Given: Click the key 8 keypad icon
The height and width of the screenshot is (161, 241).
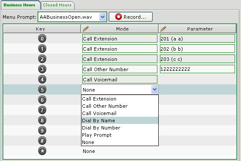Looking at the screenshot, I should pos(42,121).
